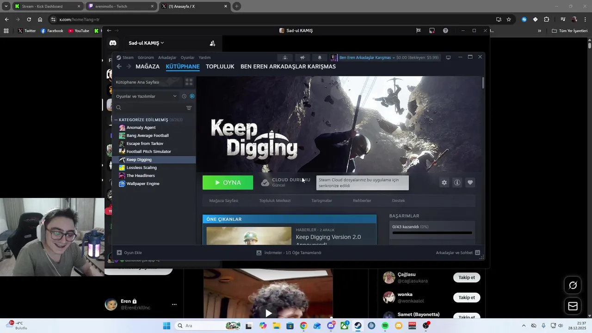Open BEN EREN ARKADAŞLAR KARIŞMAS profile tab
Image resolution: width=592 pixels, height=333 pixels.
[x=288, y=67]
